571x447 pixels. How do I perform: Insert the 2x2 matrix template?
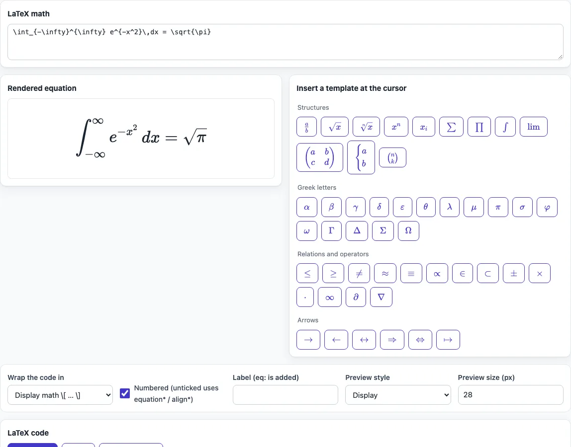click(x=320, y=157)
